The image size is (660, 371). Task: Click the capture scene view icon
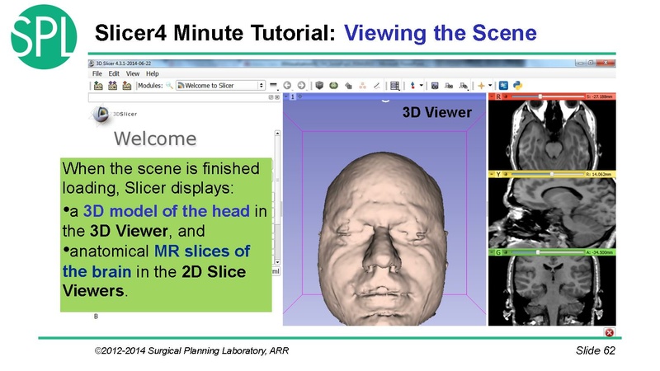(x=449, y=86)
